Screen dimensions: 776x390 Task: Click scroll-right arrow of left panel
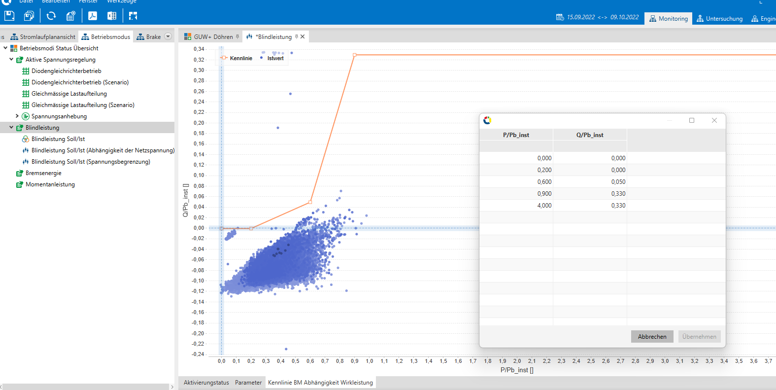(172, 387)
